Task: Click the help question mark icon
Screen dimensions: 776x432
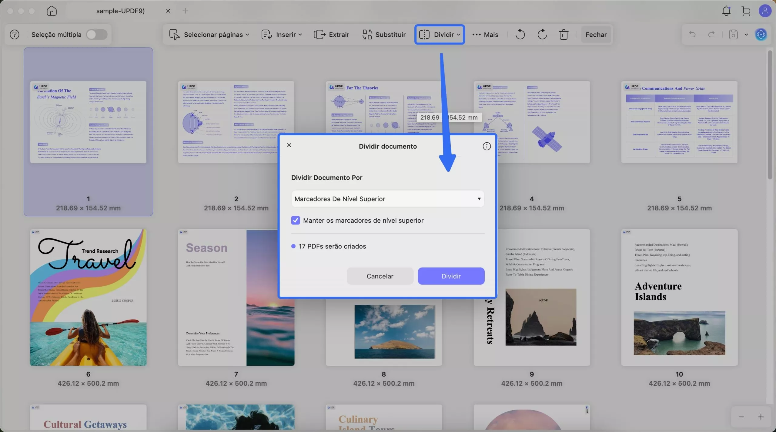Action: pyautogui.click(x=15, y=35)
